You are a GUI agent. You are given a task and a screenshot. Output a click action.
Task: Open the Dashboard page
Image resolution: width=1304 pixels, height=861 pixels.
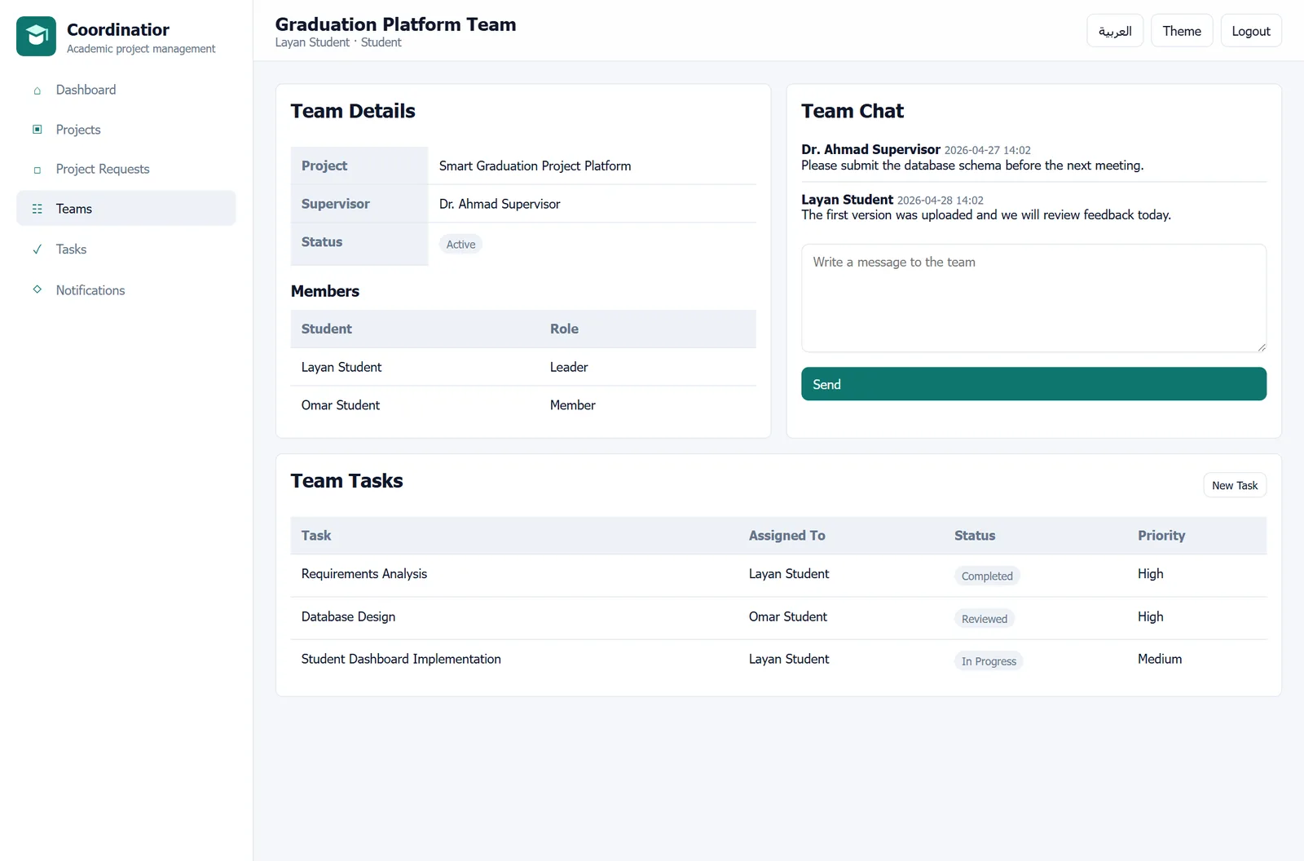(126, 90)
